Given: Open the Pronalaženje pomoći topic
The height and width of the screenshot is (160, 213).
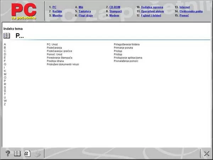Looking at the screenshot, I should [126, 61].
